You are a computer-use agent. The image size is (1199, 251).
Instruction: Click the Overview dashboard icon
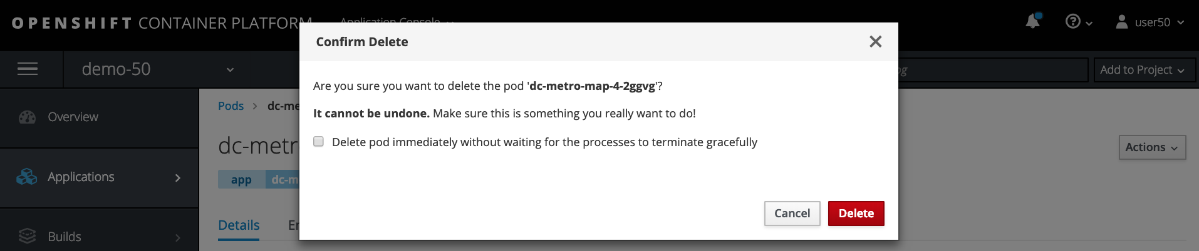pyautogui.click(x=27, y=117)
